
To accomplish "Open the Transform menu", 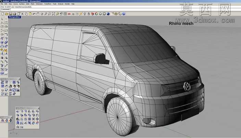I will 48,4.
